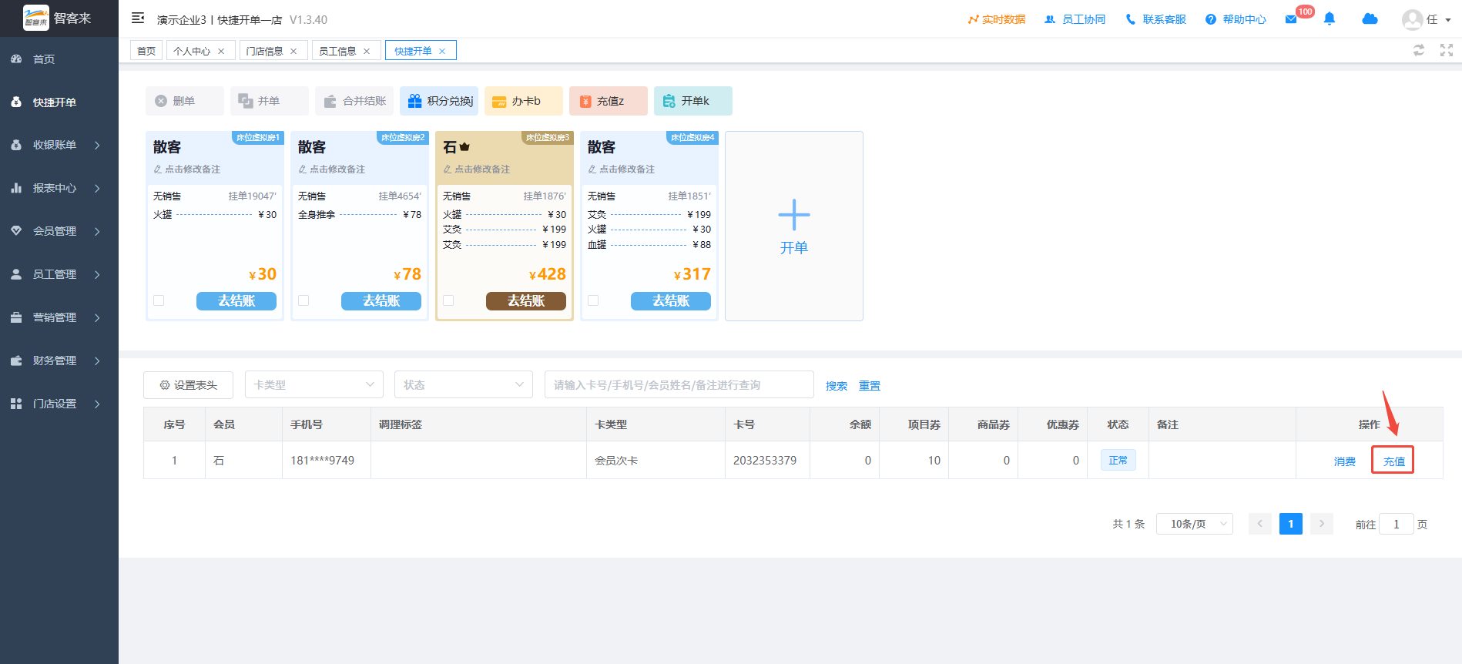The width and height of the screenshot is (1462, 664).
Task: Focus the card number search field
Action: (679, 384)
